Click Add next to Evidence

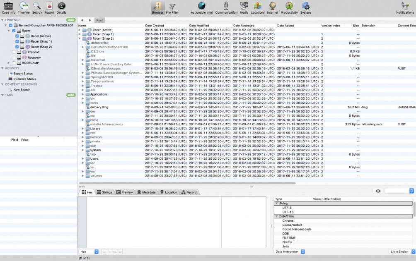pyautogui.click(x=70, y=19)
